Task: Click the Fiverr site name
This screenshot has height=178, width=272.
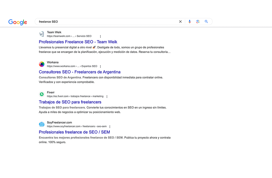Action: 51,92
